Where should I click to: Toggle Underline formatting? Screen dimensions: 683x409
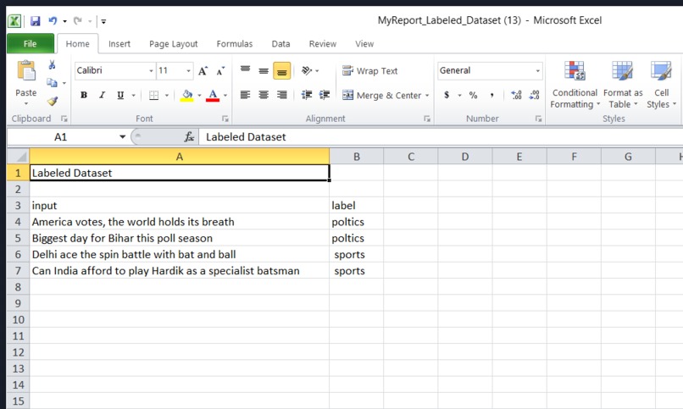tap(120, 95)
